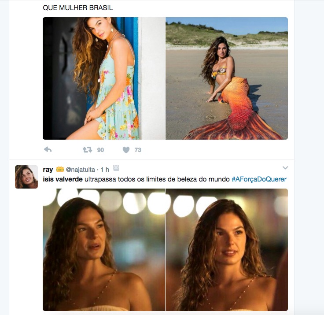Click the QUE MULHER BRASIL tweet text
Screen dimensions: 324x315
(77, 8)
